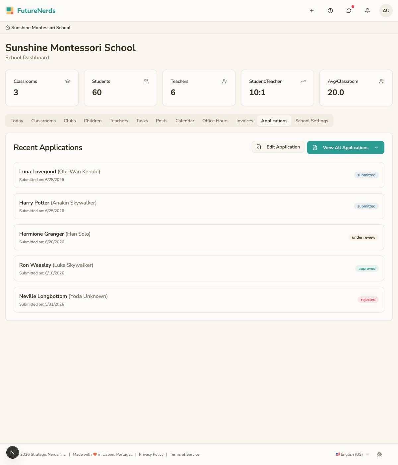The width and height of the screenshot is (398, 465).
Task: Open the Privacy Policy link
Action: (x=151, y=454)
